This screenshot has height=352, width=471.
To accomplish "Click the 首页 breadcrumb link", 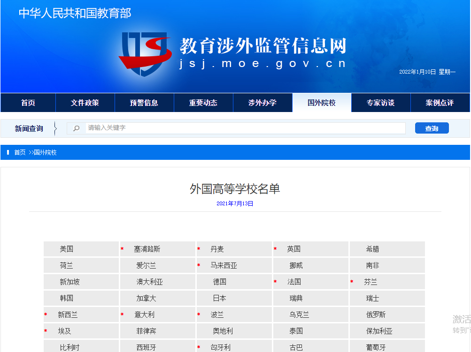I will (x=20, y=152).
